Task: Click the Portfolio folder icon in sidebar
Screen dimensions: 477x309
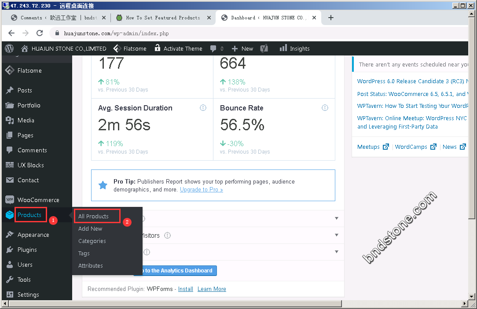Action: 10,105
